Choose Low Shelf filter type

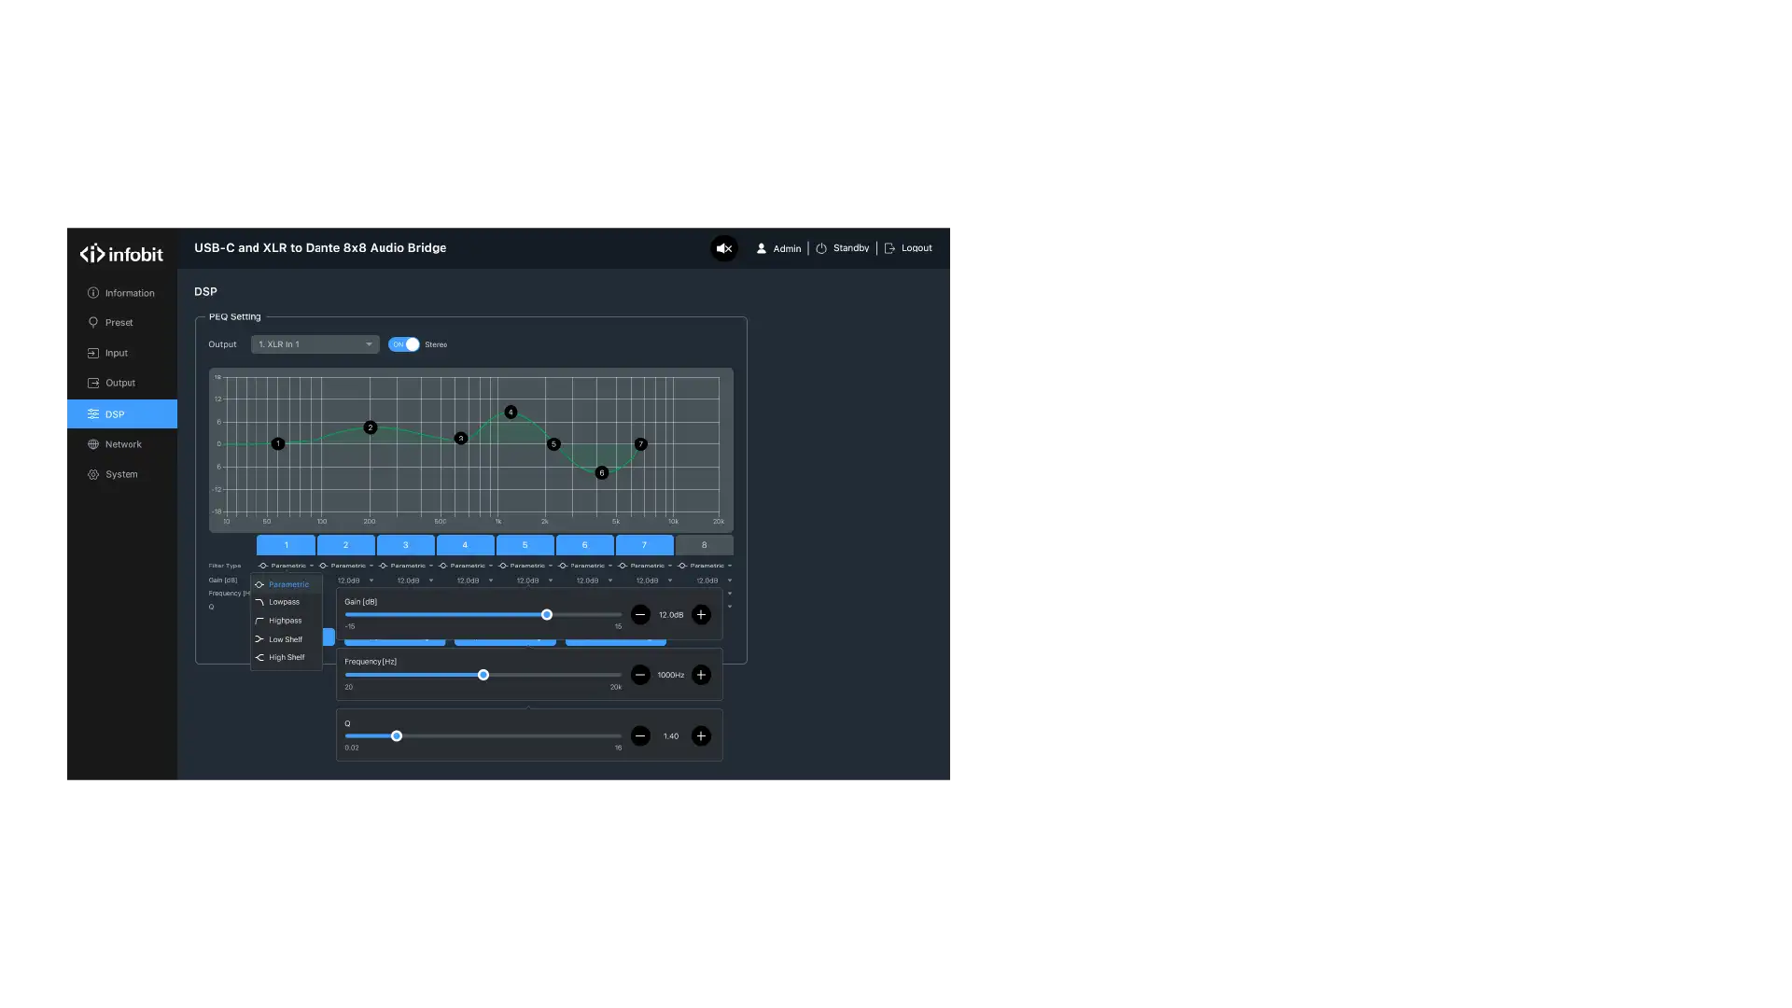pos(287,639)
